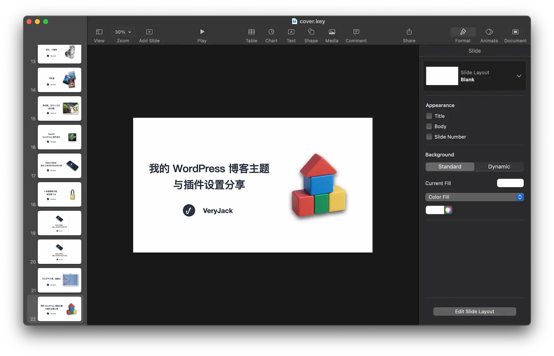
Task: Enable the Slide Number checkbox
Action: click(x=429, y=137)
